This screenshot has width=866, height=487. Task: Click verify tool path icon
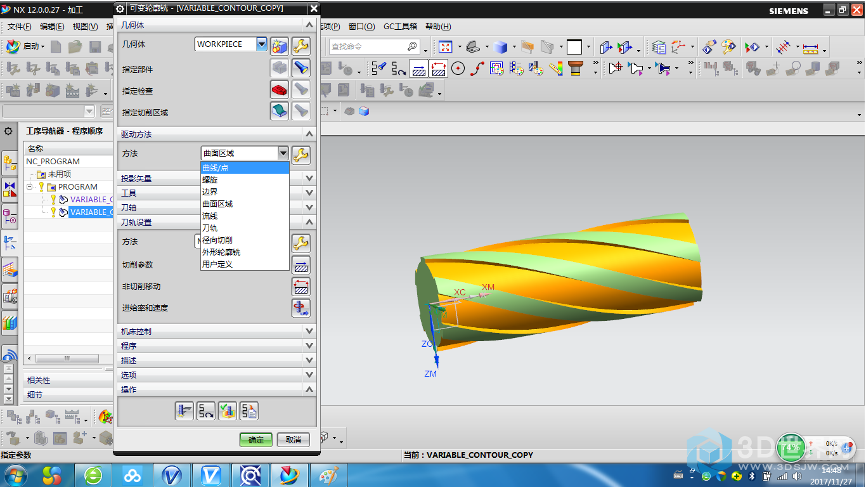(228, 412)
